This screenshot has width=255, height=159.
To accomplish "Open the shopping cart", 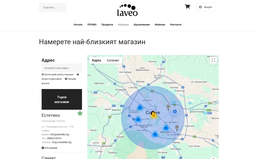I will click(x=187, y=6).
